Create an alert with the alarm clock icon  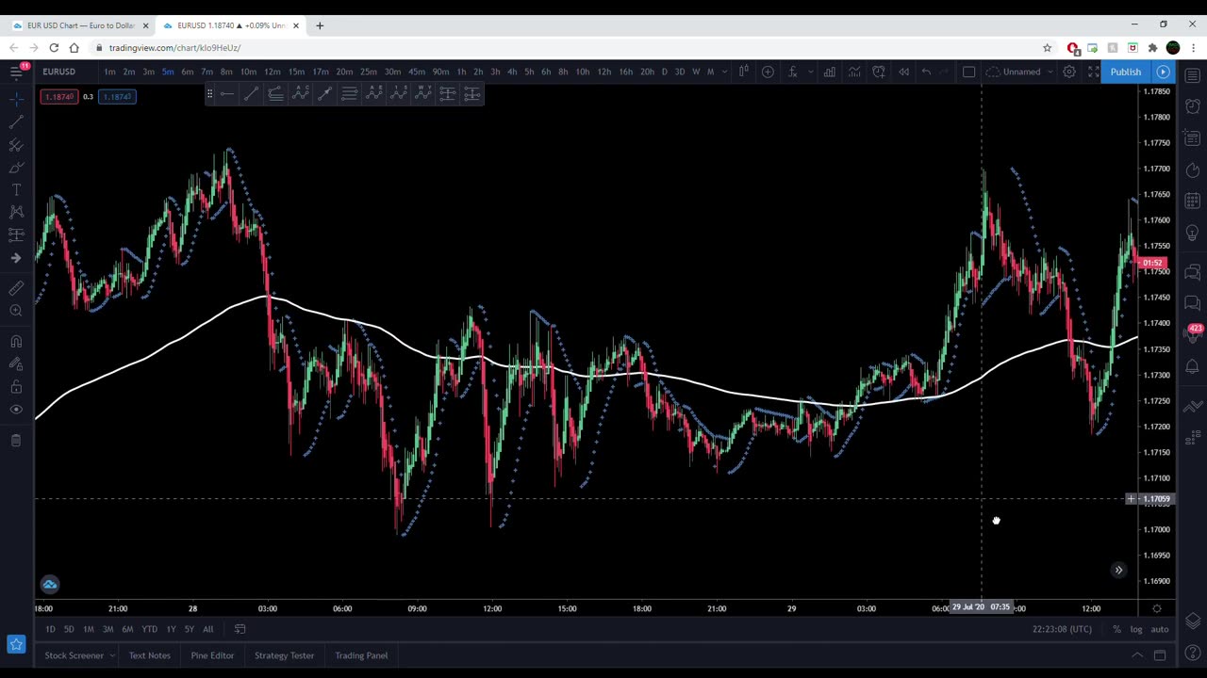point(879,72)
